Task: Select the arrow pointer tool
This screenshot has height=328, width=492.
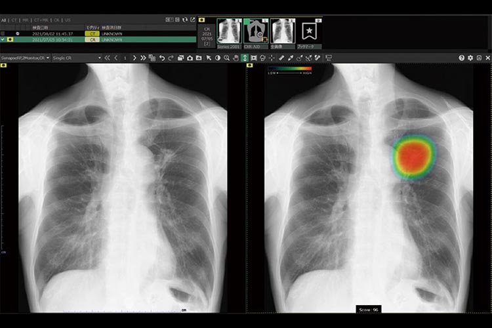Action: (209, 58)
